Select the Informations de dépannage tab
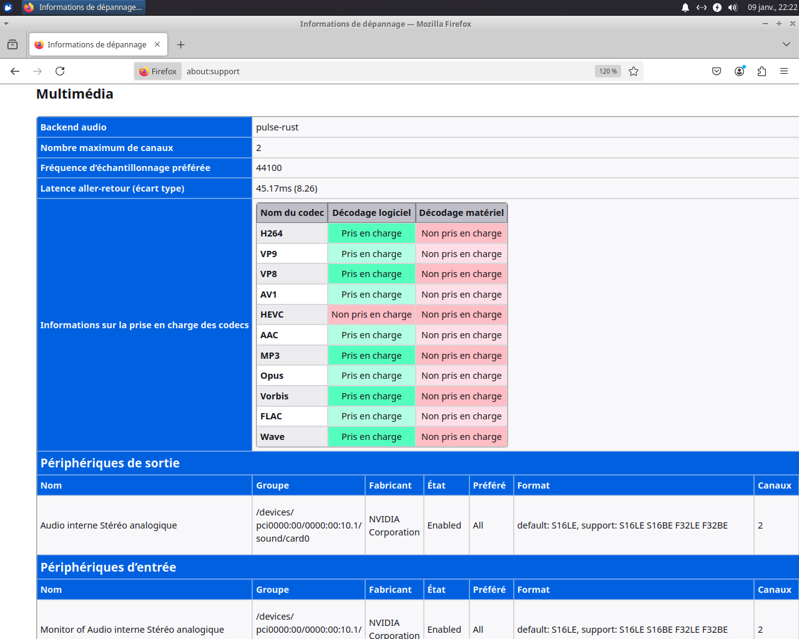 [98, 44]
